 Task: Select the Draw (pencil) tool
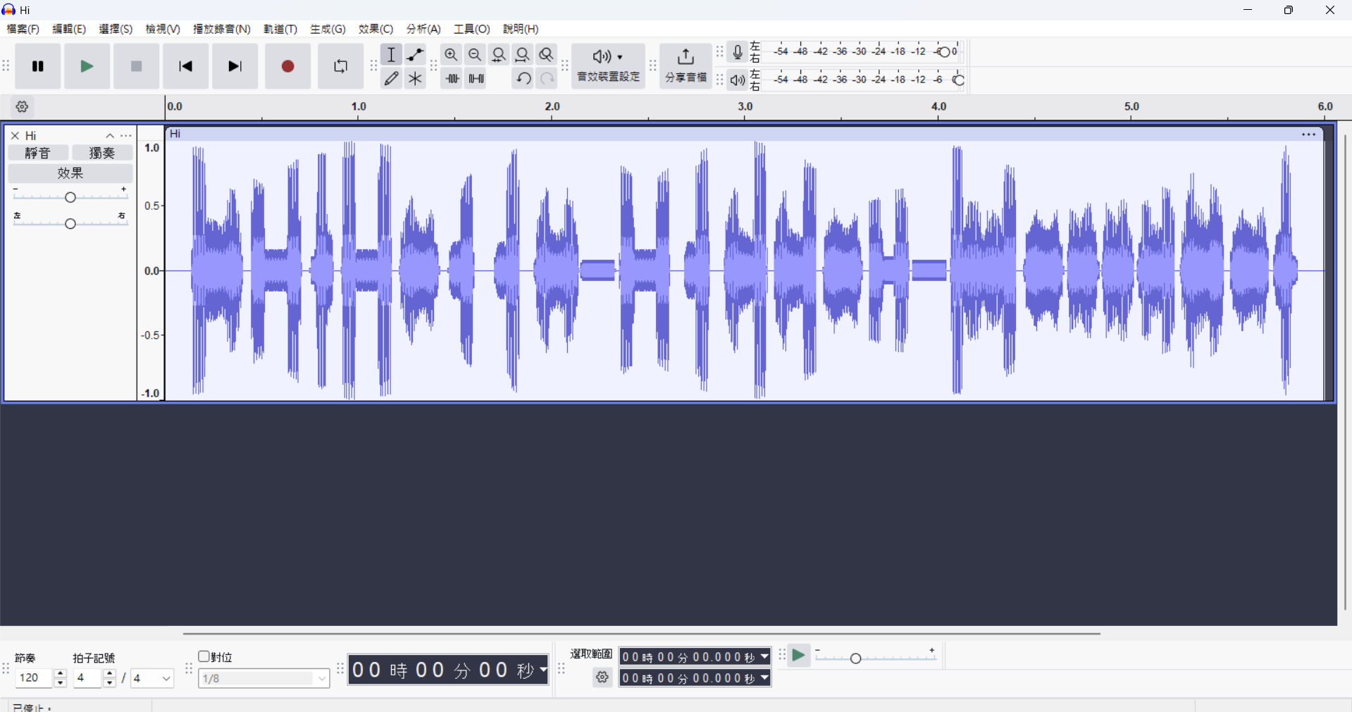[392, 78]
